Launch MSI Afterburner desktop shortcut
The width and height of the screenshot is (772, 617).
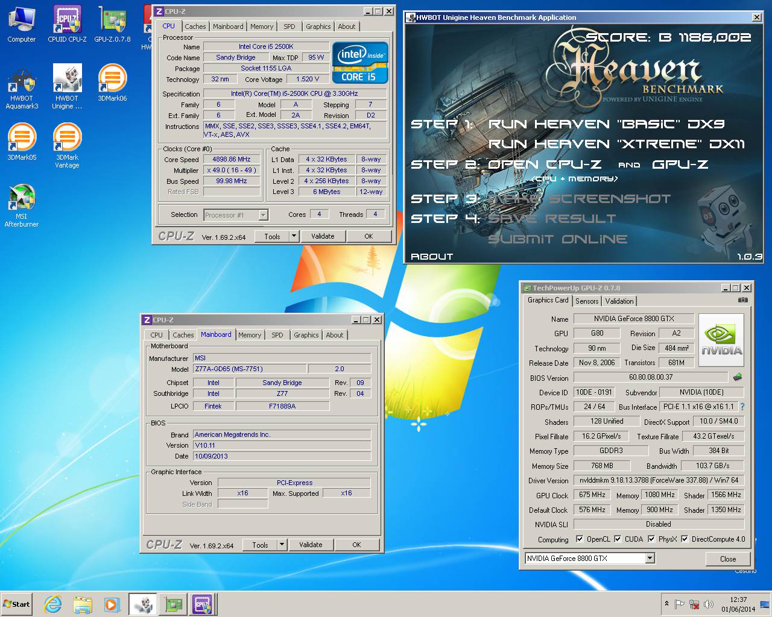21,205
